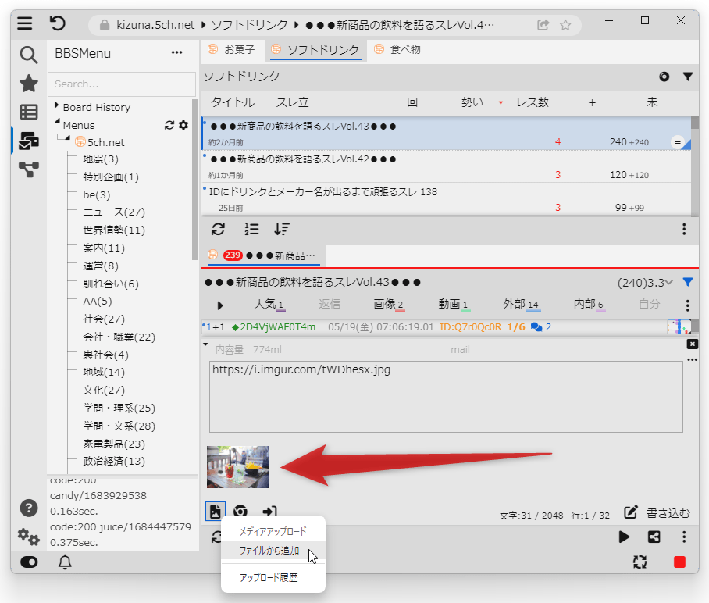Click the 書き込む post button
This screenshot has height=603, width=709.
[x=657, y=513]
